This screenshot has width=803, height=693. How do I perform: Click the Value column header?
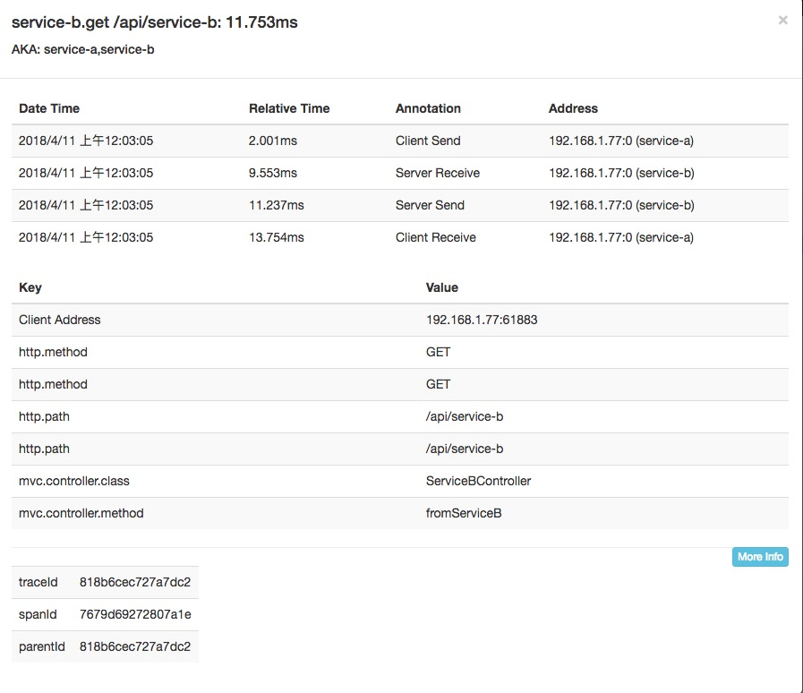(442, 287)
